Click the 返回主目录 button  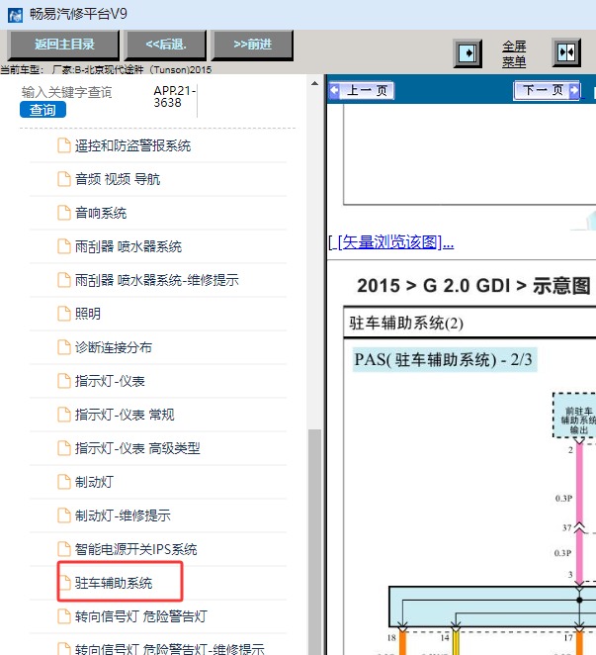[64, 45]
